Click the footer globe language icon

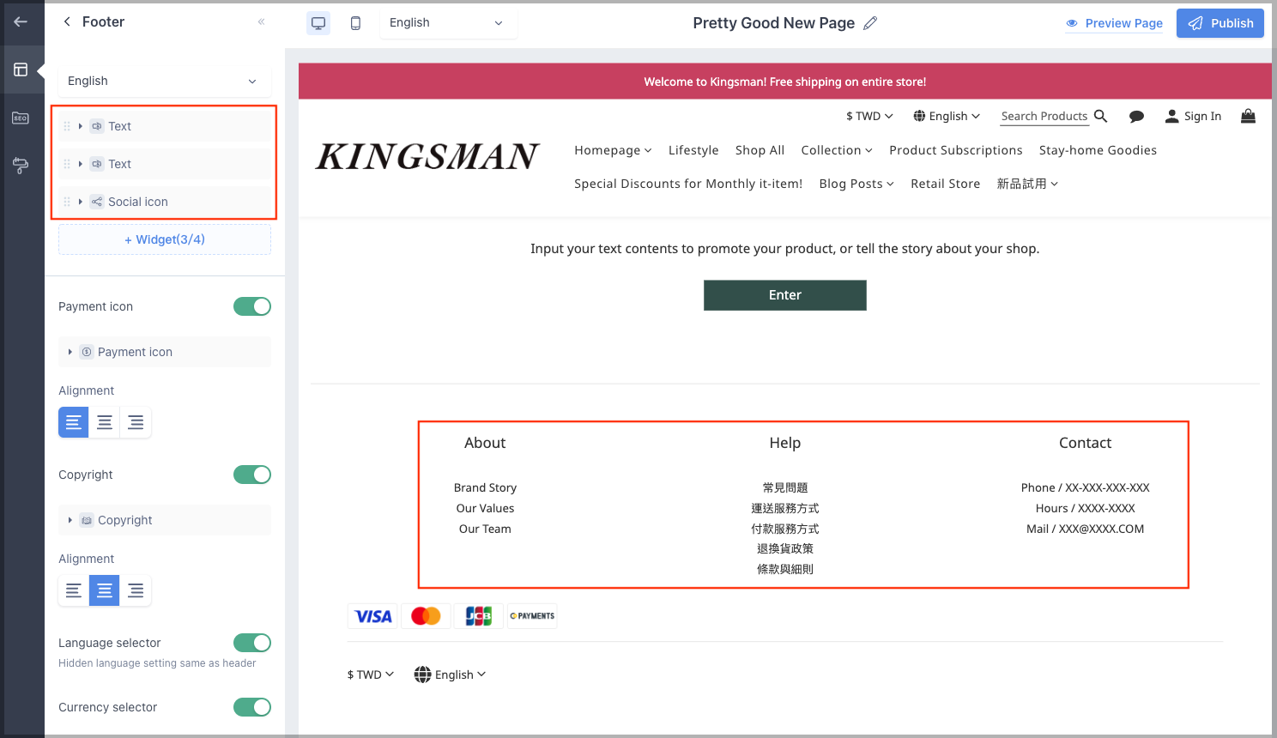(422, 674)
